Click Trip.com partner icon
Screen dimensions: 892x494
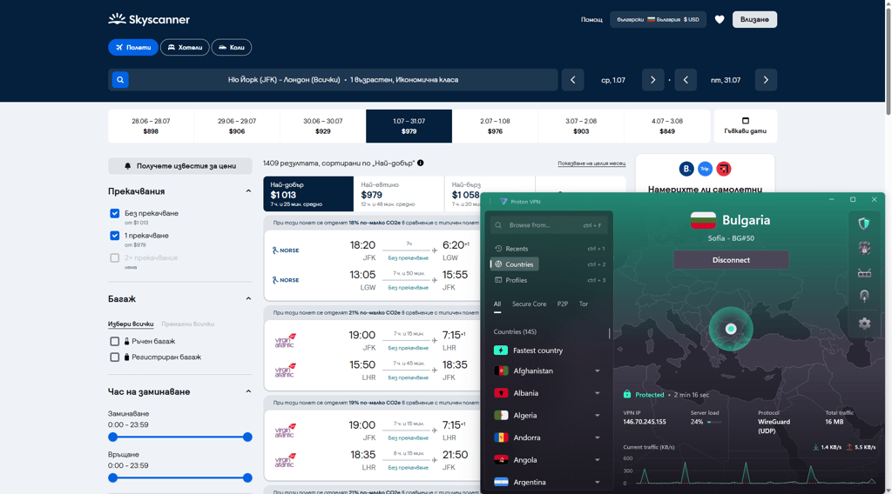point(705,169)
